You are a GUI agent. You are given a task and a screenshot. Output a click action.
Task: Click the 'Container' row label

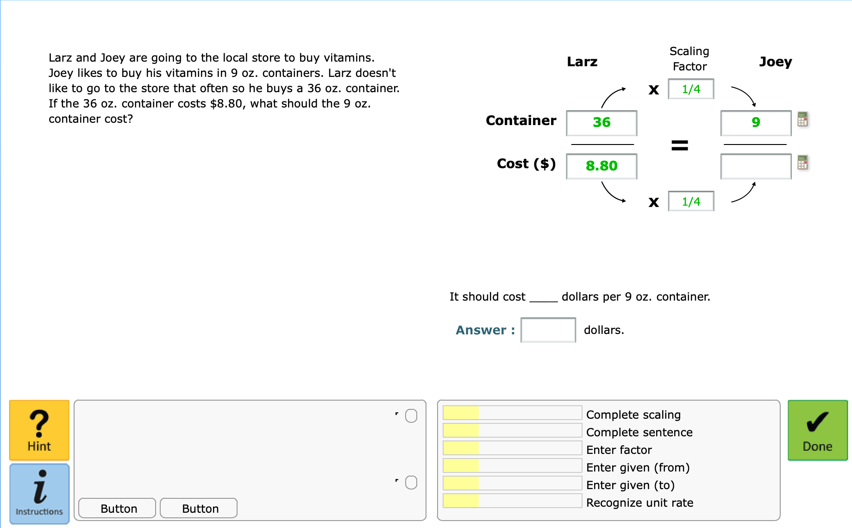(x=521, y=120)
